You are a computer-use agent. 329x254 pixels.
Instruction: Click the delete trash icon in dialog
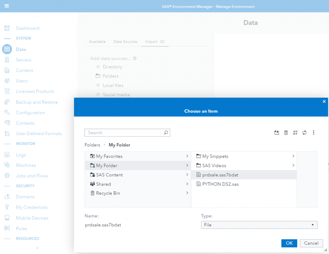286,133
